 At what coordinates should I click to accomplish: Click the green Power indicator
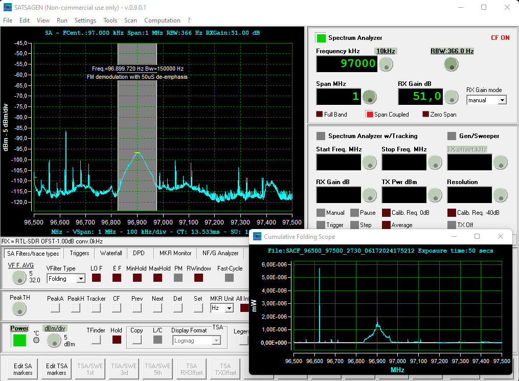pyautogui.click(x=19, y=340)
